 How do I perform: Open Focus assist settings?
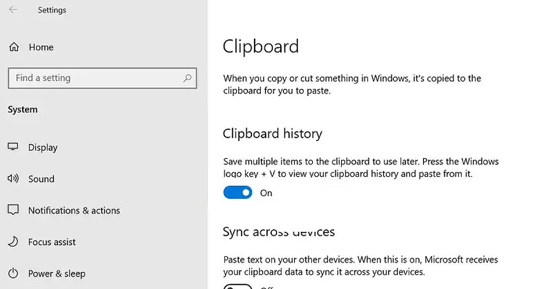point(52,242)
